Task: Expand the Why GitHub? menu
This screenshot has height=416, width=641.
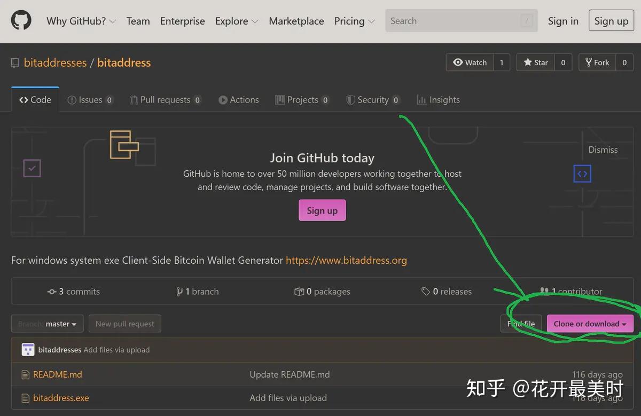Action: point(81,21)
